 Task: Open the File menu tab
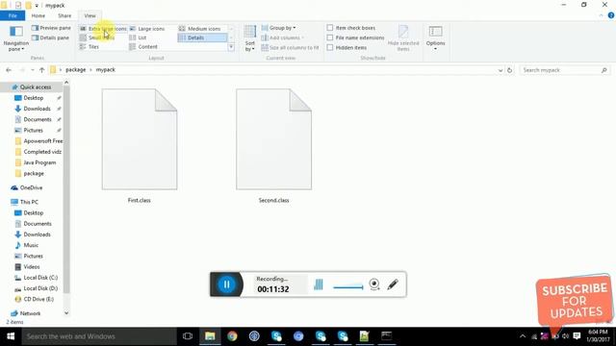(x=13, y=15)
